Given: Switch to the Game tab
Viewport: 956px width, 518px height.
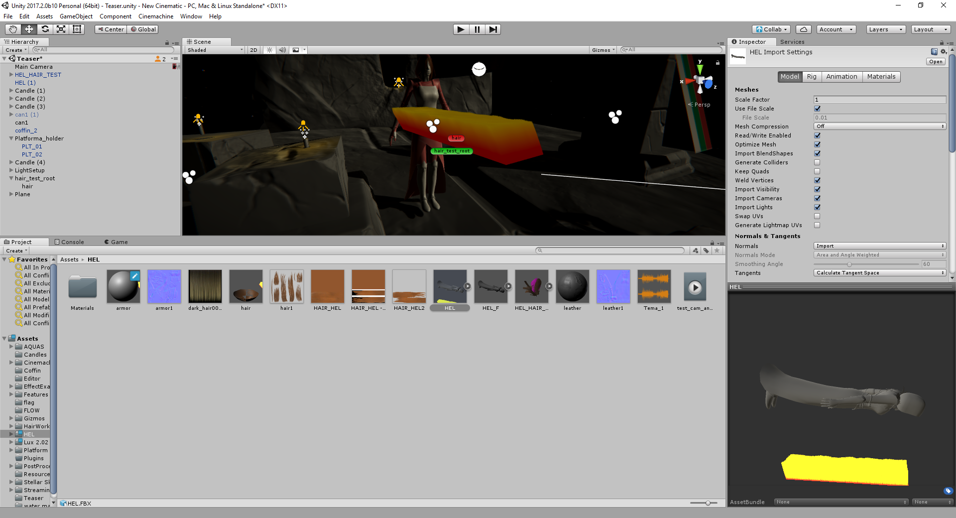Looking at the screenshot, I should [116, 242].
